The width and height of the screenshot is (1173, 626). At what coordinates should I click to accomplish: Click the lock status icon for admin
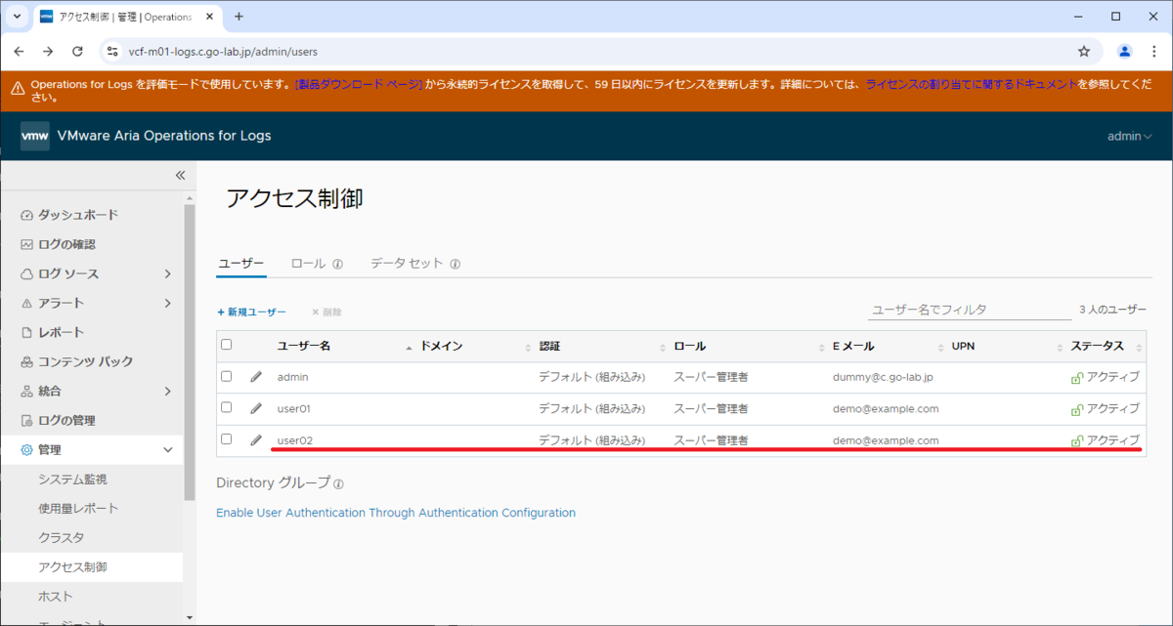1077,377
